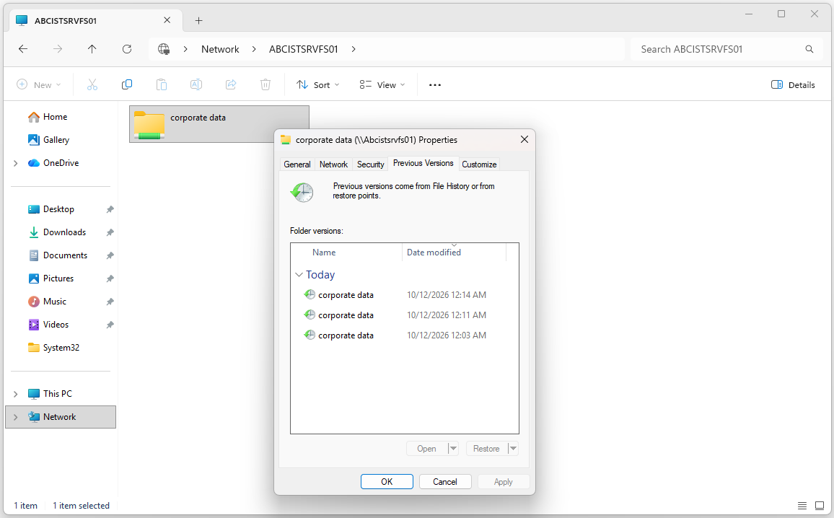
Task: Click the Apply button
Action: 503,481
